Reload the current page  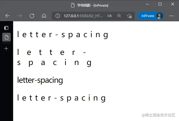pyautogui.click(x=32, y=16)
